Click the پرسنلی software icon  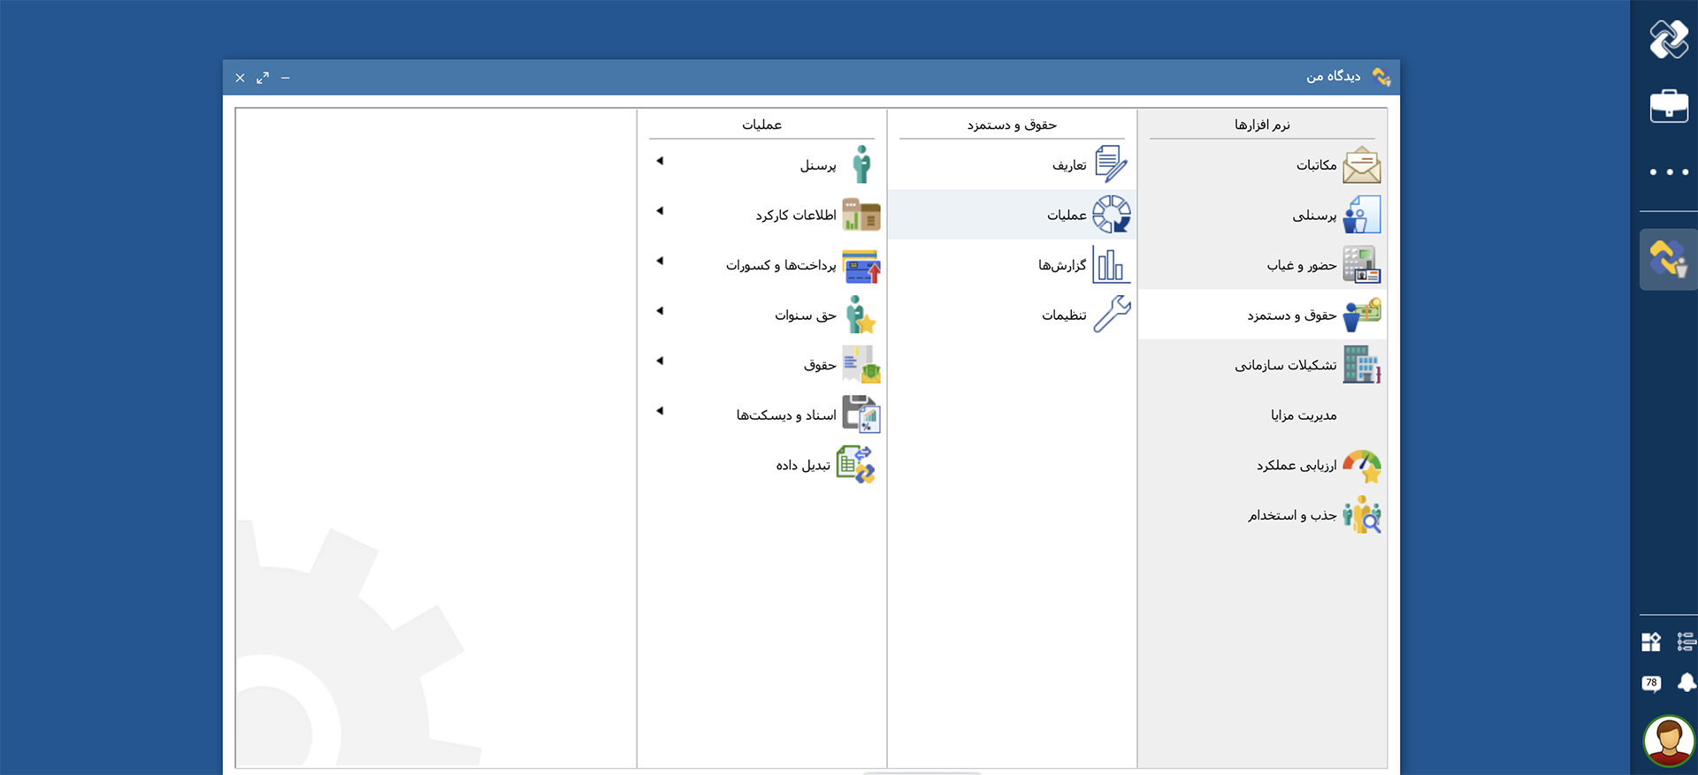point(1361,215)
